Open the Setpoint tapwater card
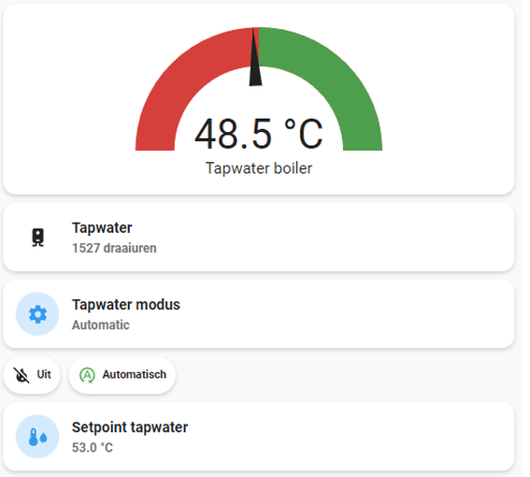The height and width of the screenshot is (477, 530). click(x=259, y=437)
